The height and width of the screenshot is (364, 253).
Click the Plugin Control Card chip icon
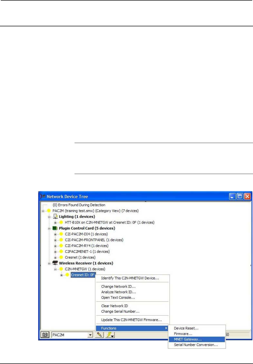pos(55,228)
